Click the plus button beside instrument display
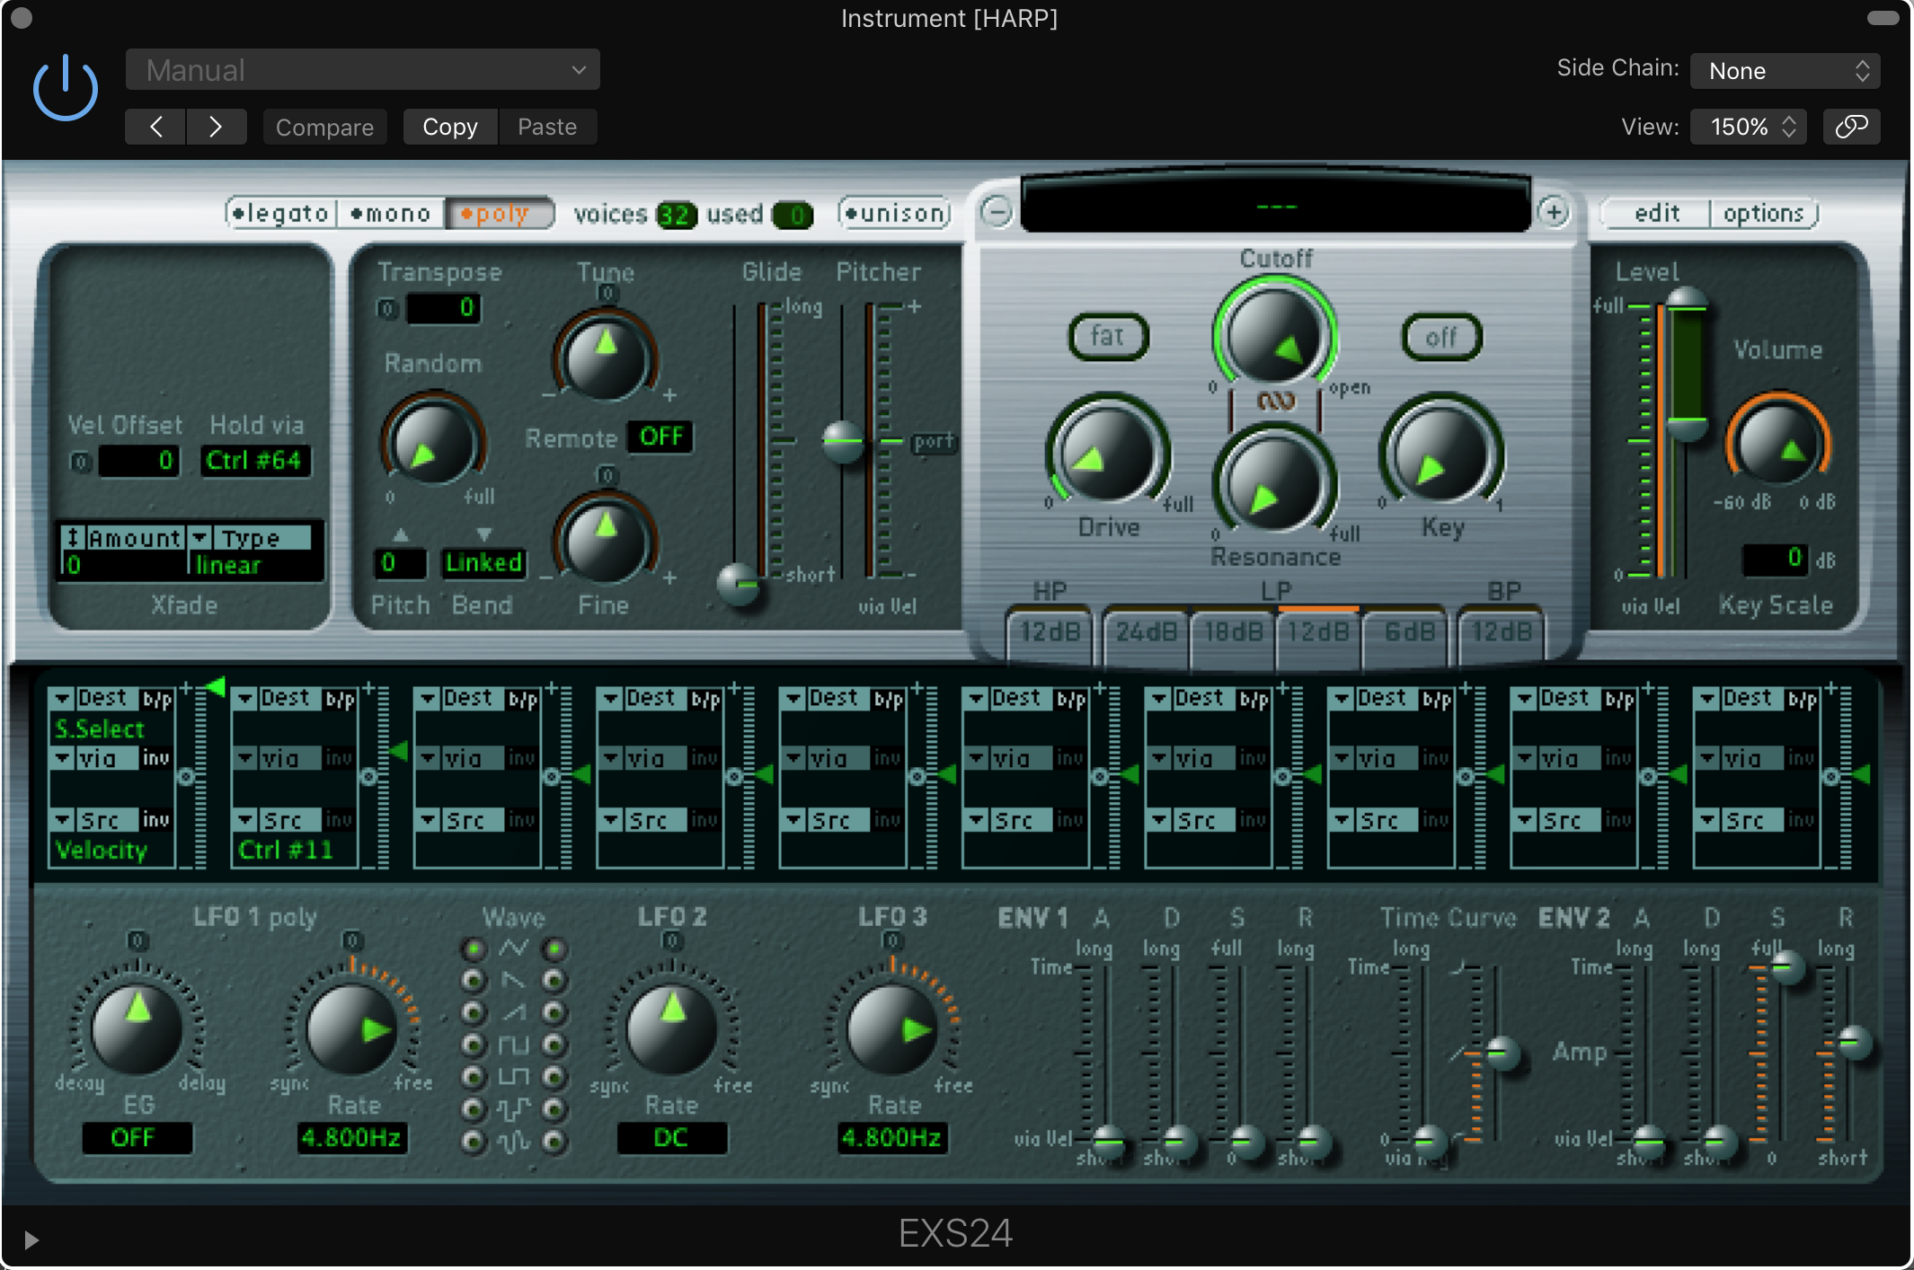Image resolution: width=1914 pixels, height=1270 pixels. point(1554,212)
